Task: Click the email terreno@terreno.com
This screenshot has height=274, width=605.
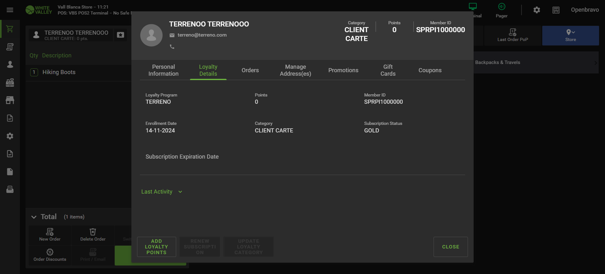Action: [x=202, y=35]
